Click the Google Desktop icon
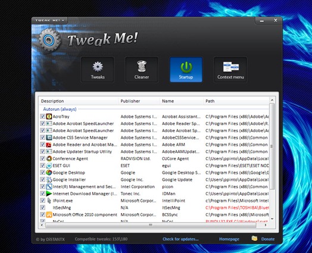Screen dimensions: 312x253 click(x=49, y=173)
